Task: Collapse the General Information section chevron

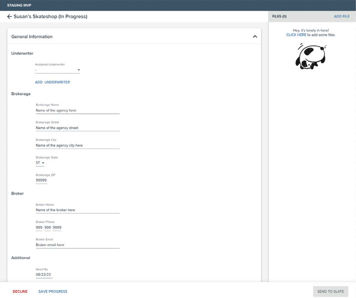Action: (x=255, y=36)
